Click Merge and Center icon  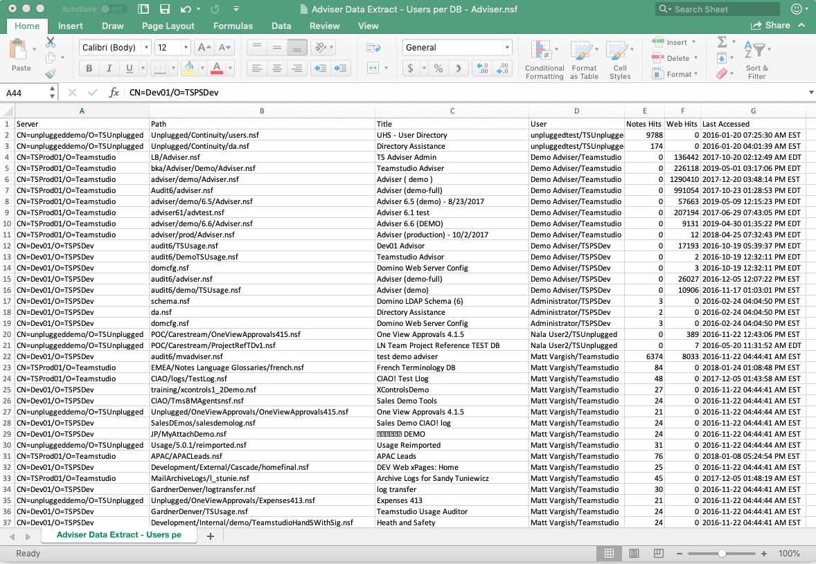click(x=373, y=68)
